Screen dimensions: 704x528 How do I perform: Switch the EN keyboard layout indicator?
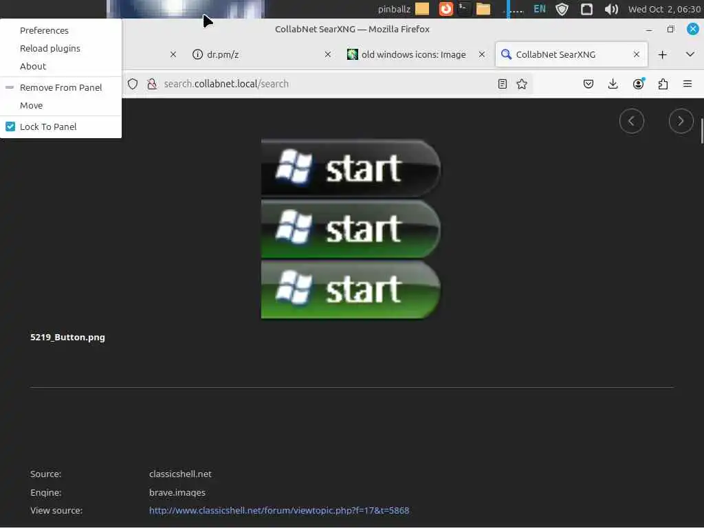coord(540,9)
